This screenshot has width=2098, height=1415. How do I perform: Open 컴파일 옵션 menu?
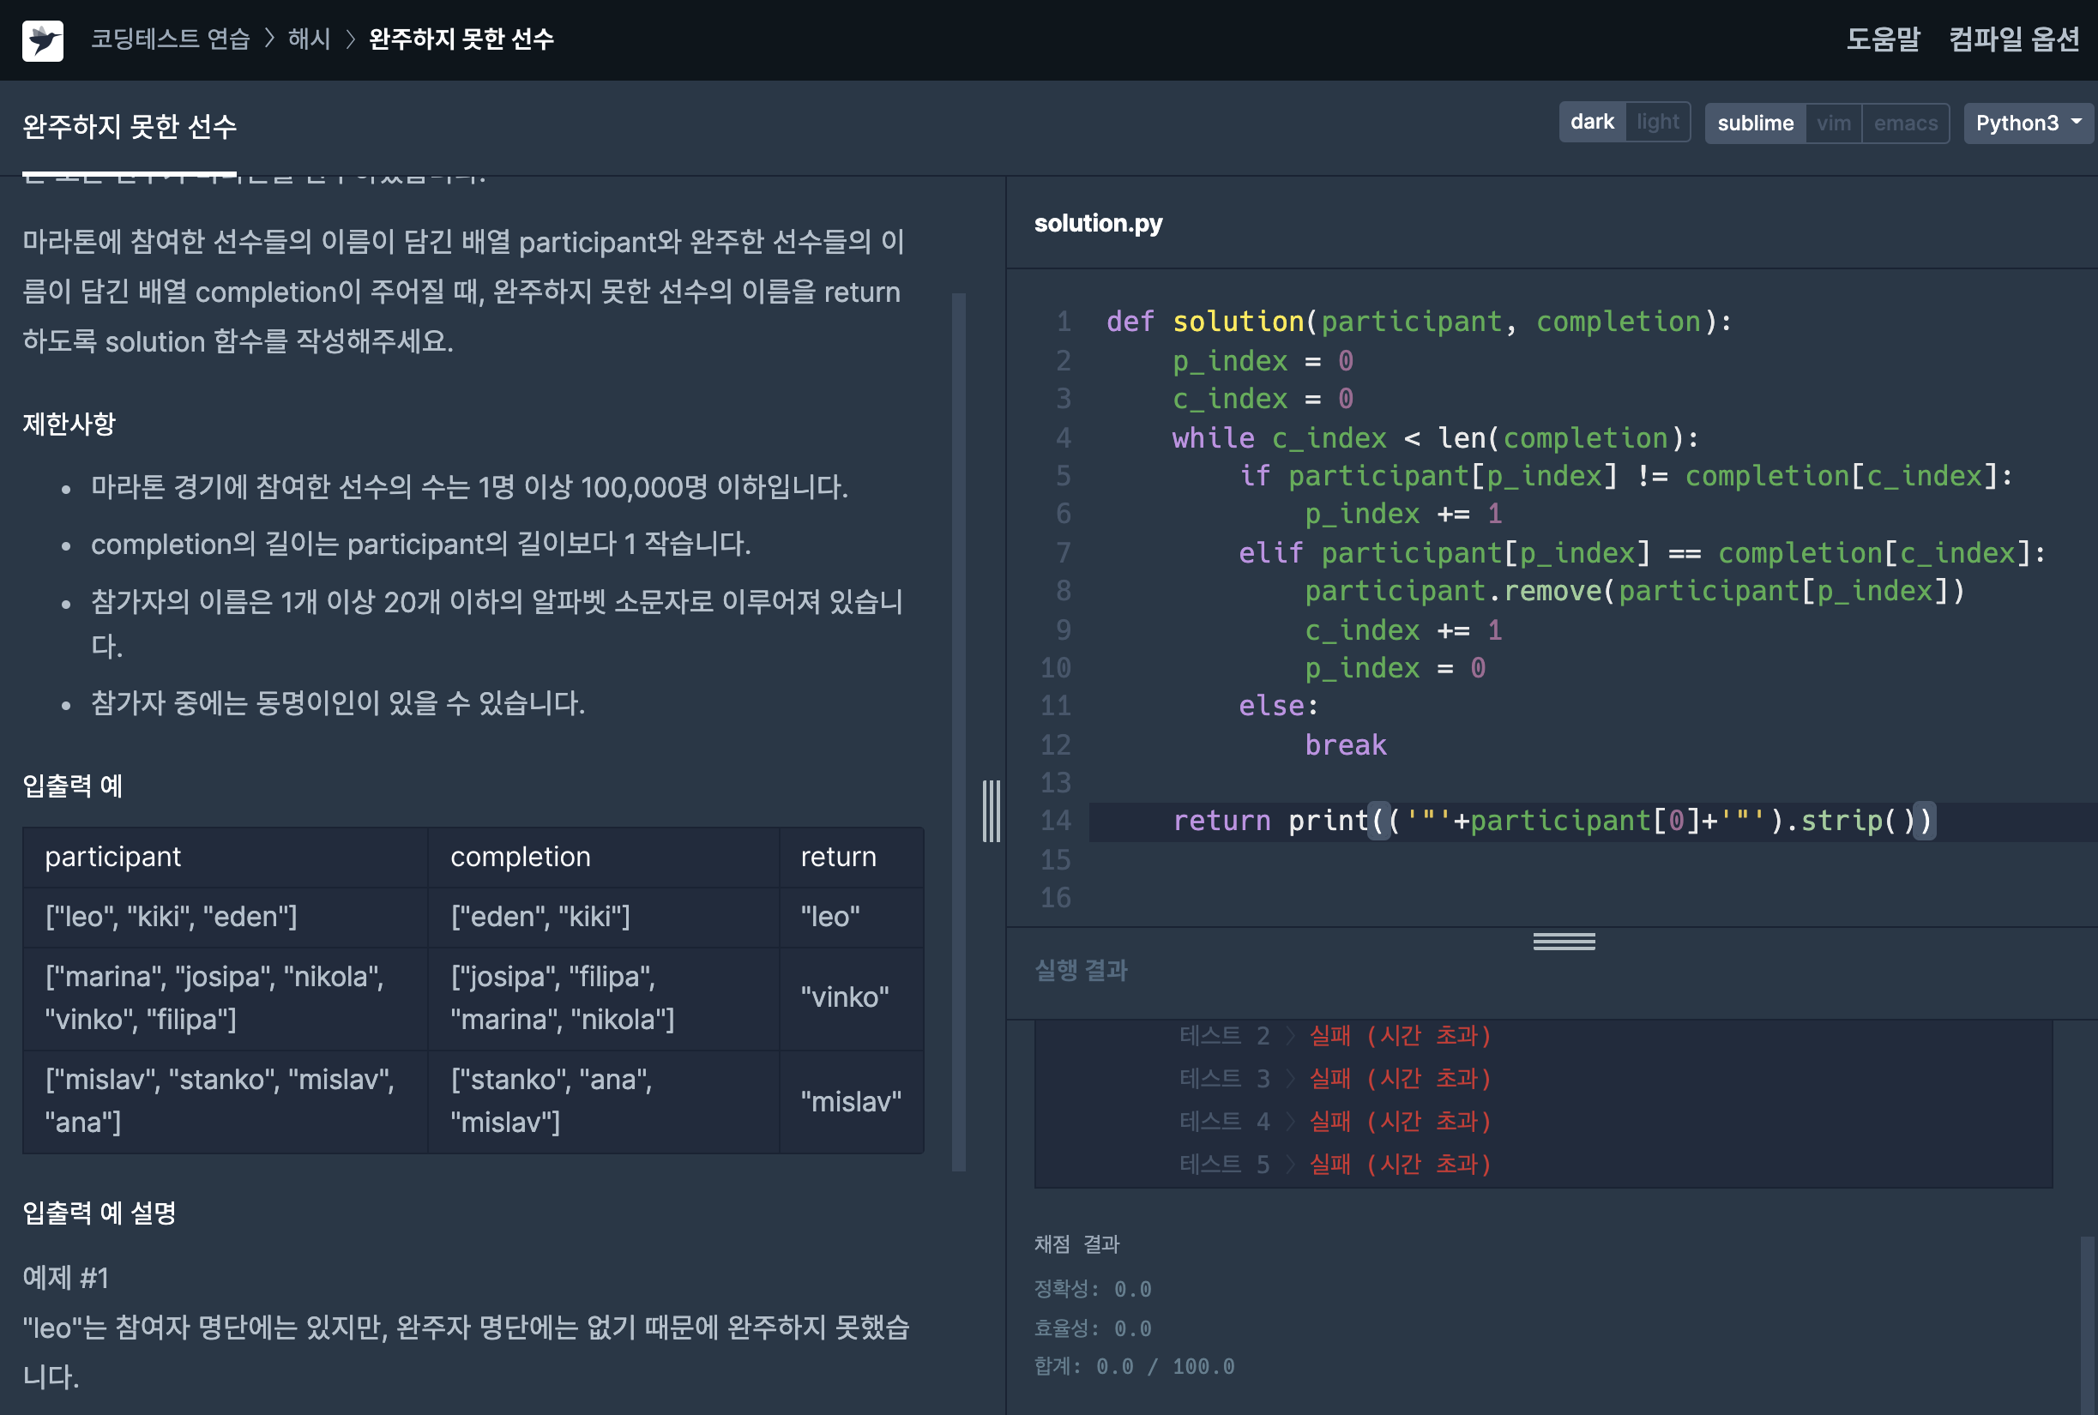2013,39
